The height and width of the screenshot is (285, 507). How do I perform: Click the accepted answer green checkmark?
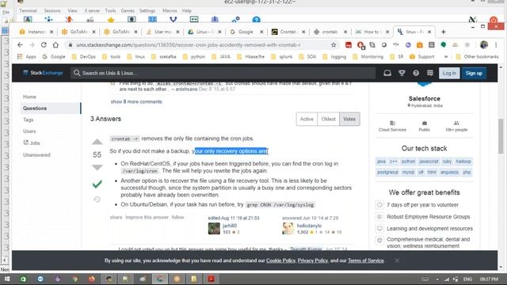(97, 184)
